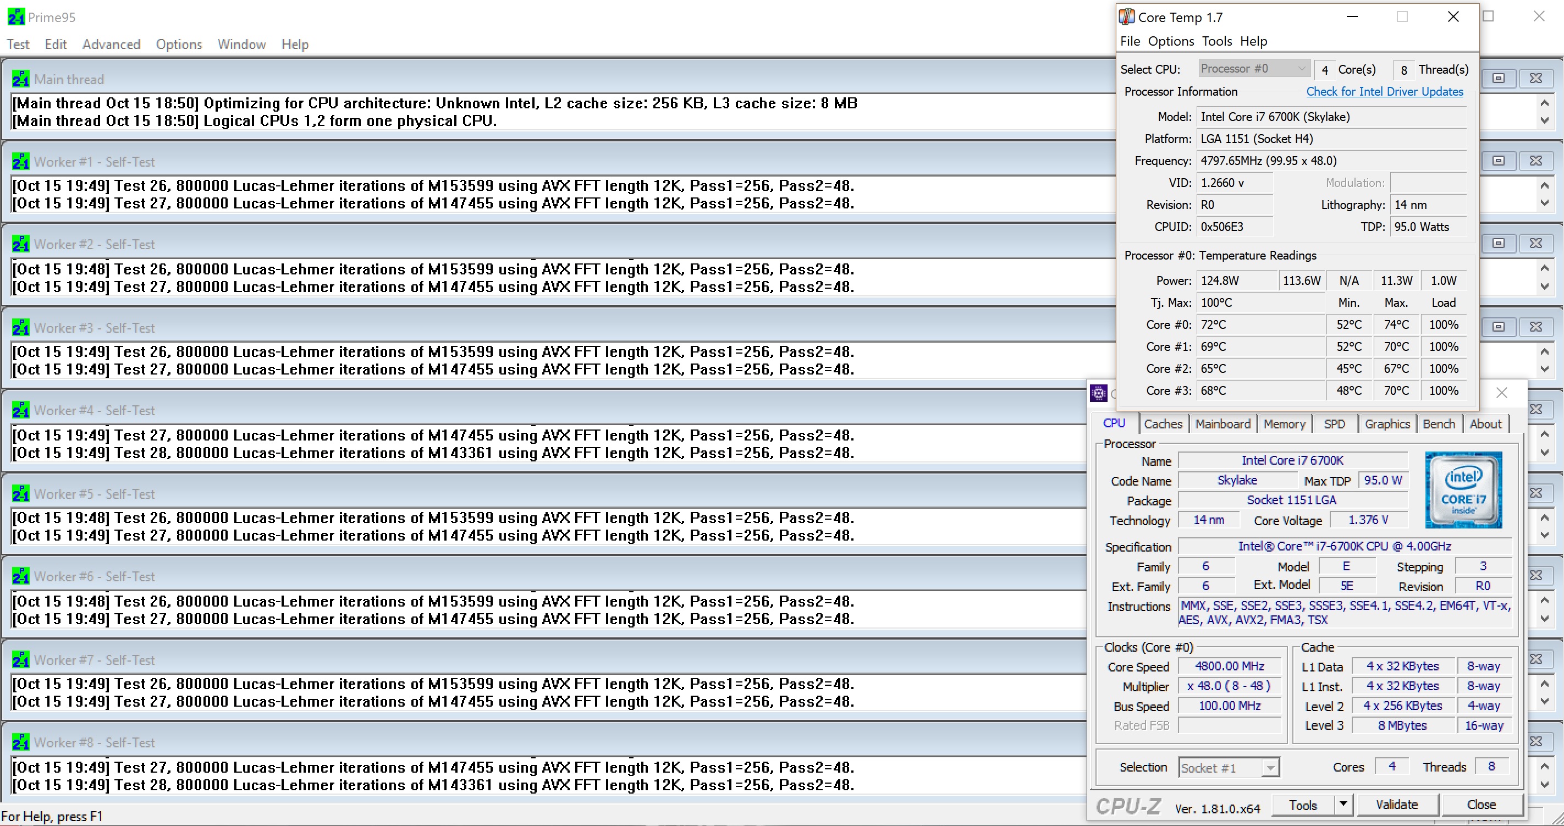Open the Socket #1 selection dropdown
Screen dimensions: 1564x826
click(x=1229, y=768)
